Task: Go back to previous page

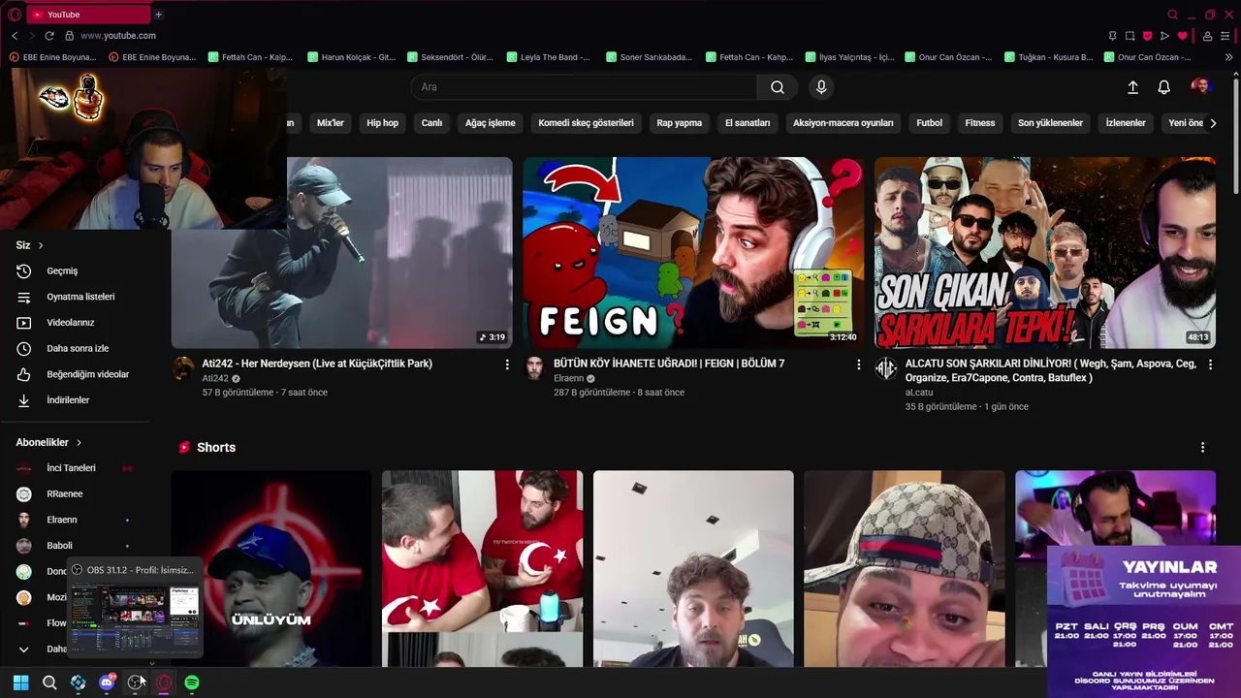Action: pyautogui.click(x=15, y=36)
